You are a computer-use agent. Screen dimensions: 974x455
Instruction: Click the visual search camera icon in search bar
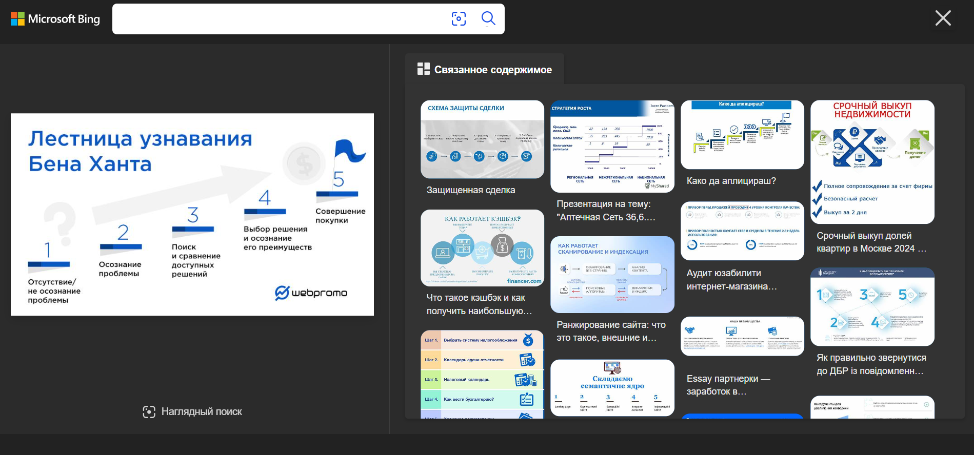coord(459,19)
